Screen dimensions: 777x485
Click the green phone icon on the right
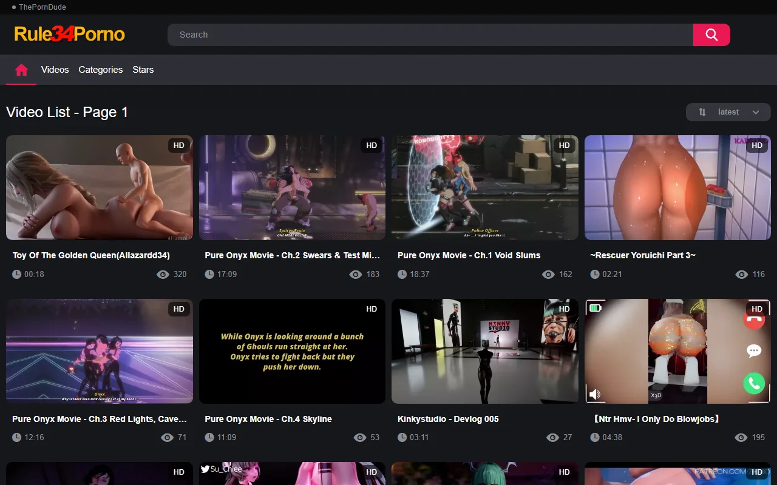pos(754,384)
